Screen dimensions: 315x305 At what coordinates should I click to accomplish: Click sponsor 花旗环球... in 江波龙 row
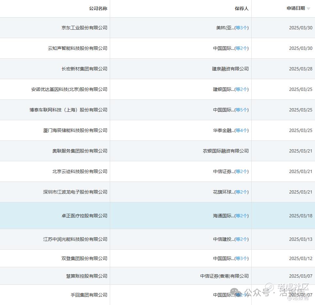pos(224,192)
